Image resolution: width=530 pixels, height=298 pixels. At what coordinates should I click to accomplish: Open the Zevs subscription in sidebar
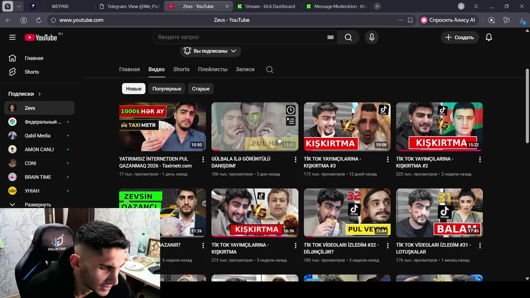pyautogui.click(x=39, y=108)
